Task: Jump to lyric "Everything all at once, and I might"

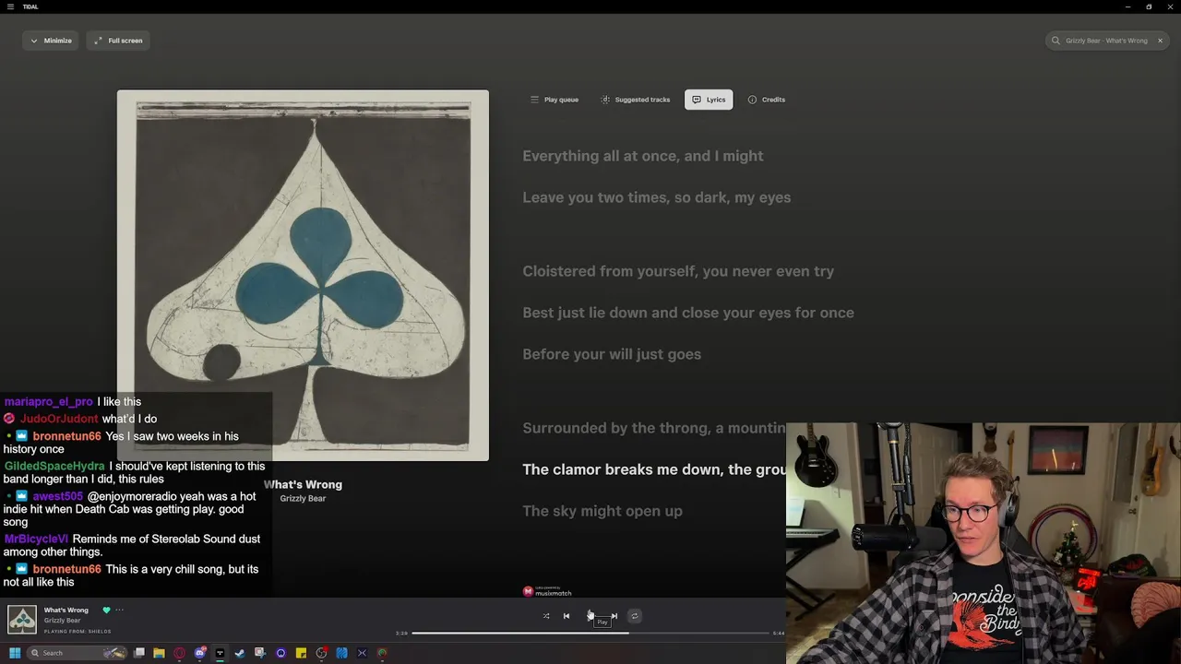Action: tap(643, 156)
